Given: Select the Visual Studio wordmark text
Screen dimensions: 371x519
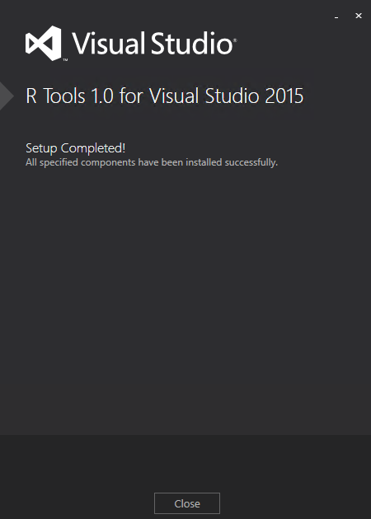Looking at the screenshot, I should coord(153,44).
